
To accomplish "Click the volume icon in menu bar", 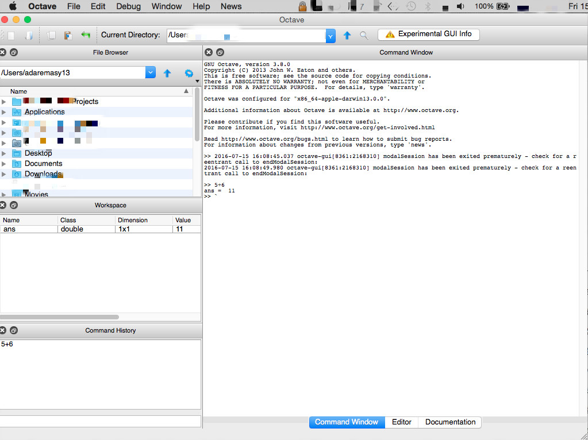I will click(x=460, y=6).
